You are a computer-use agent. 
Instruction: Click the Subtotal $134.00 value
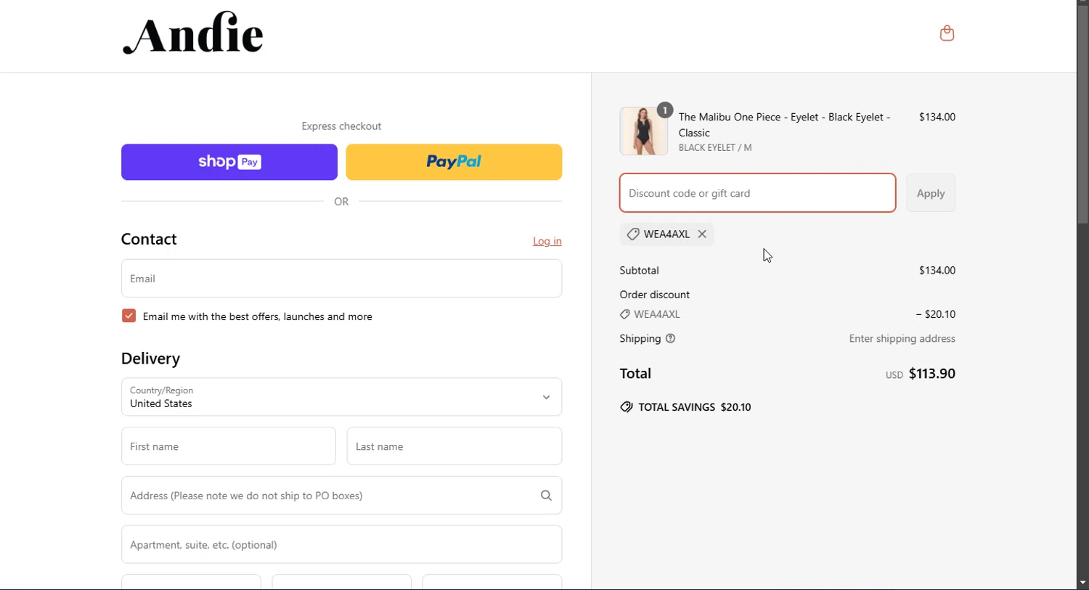tap(937, 270)
